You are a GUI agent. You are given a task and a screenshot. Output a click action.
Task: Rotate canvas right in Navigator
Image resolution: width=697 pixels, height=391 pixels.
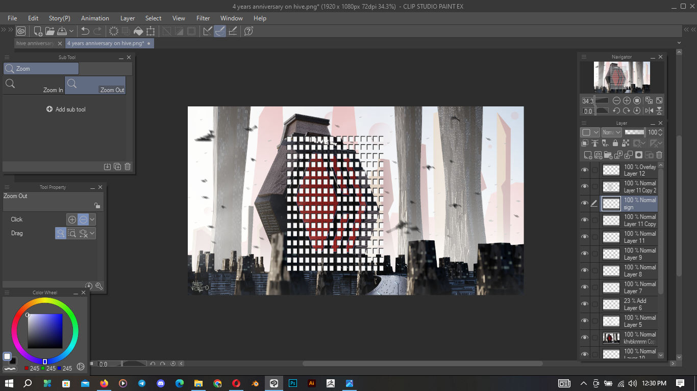click(x=627, y=110)
